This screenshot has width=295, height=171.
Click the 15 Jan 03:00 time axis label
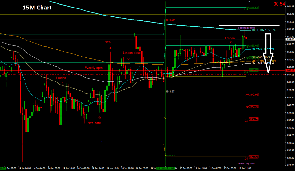pos(186,168)
